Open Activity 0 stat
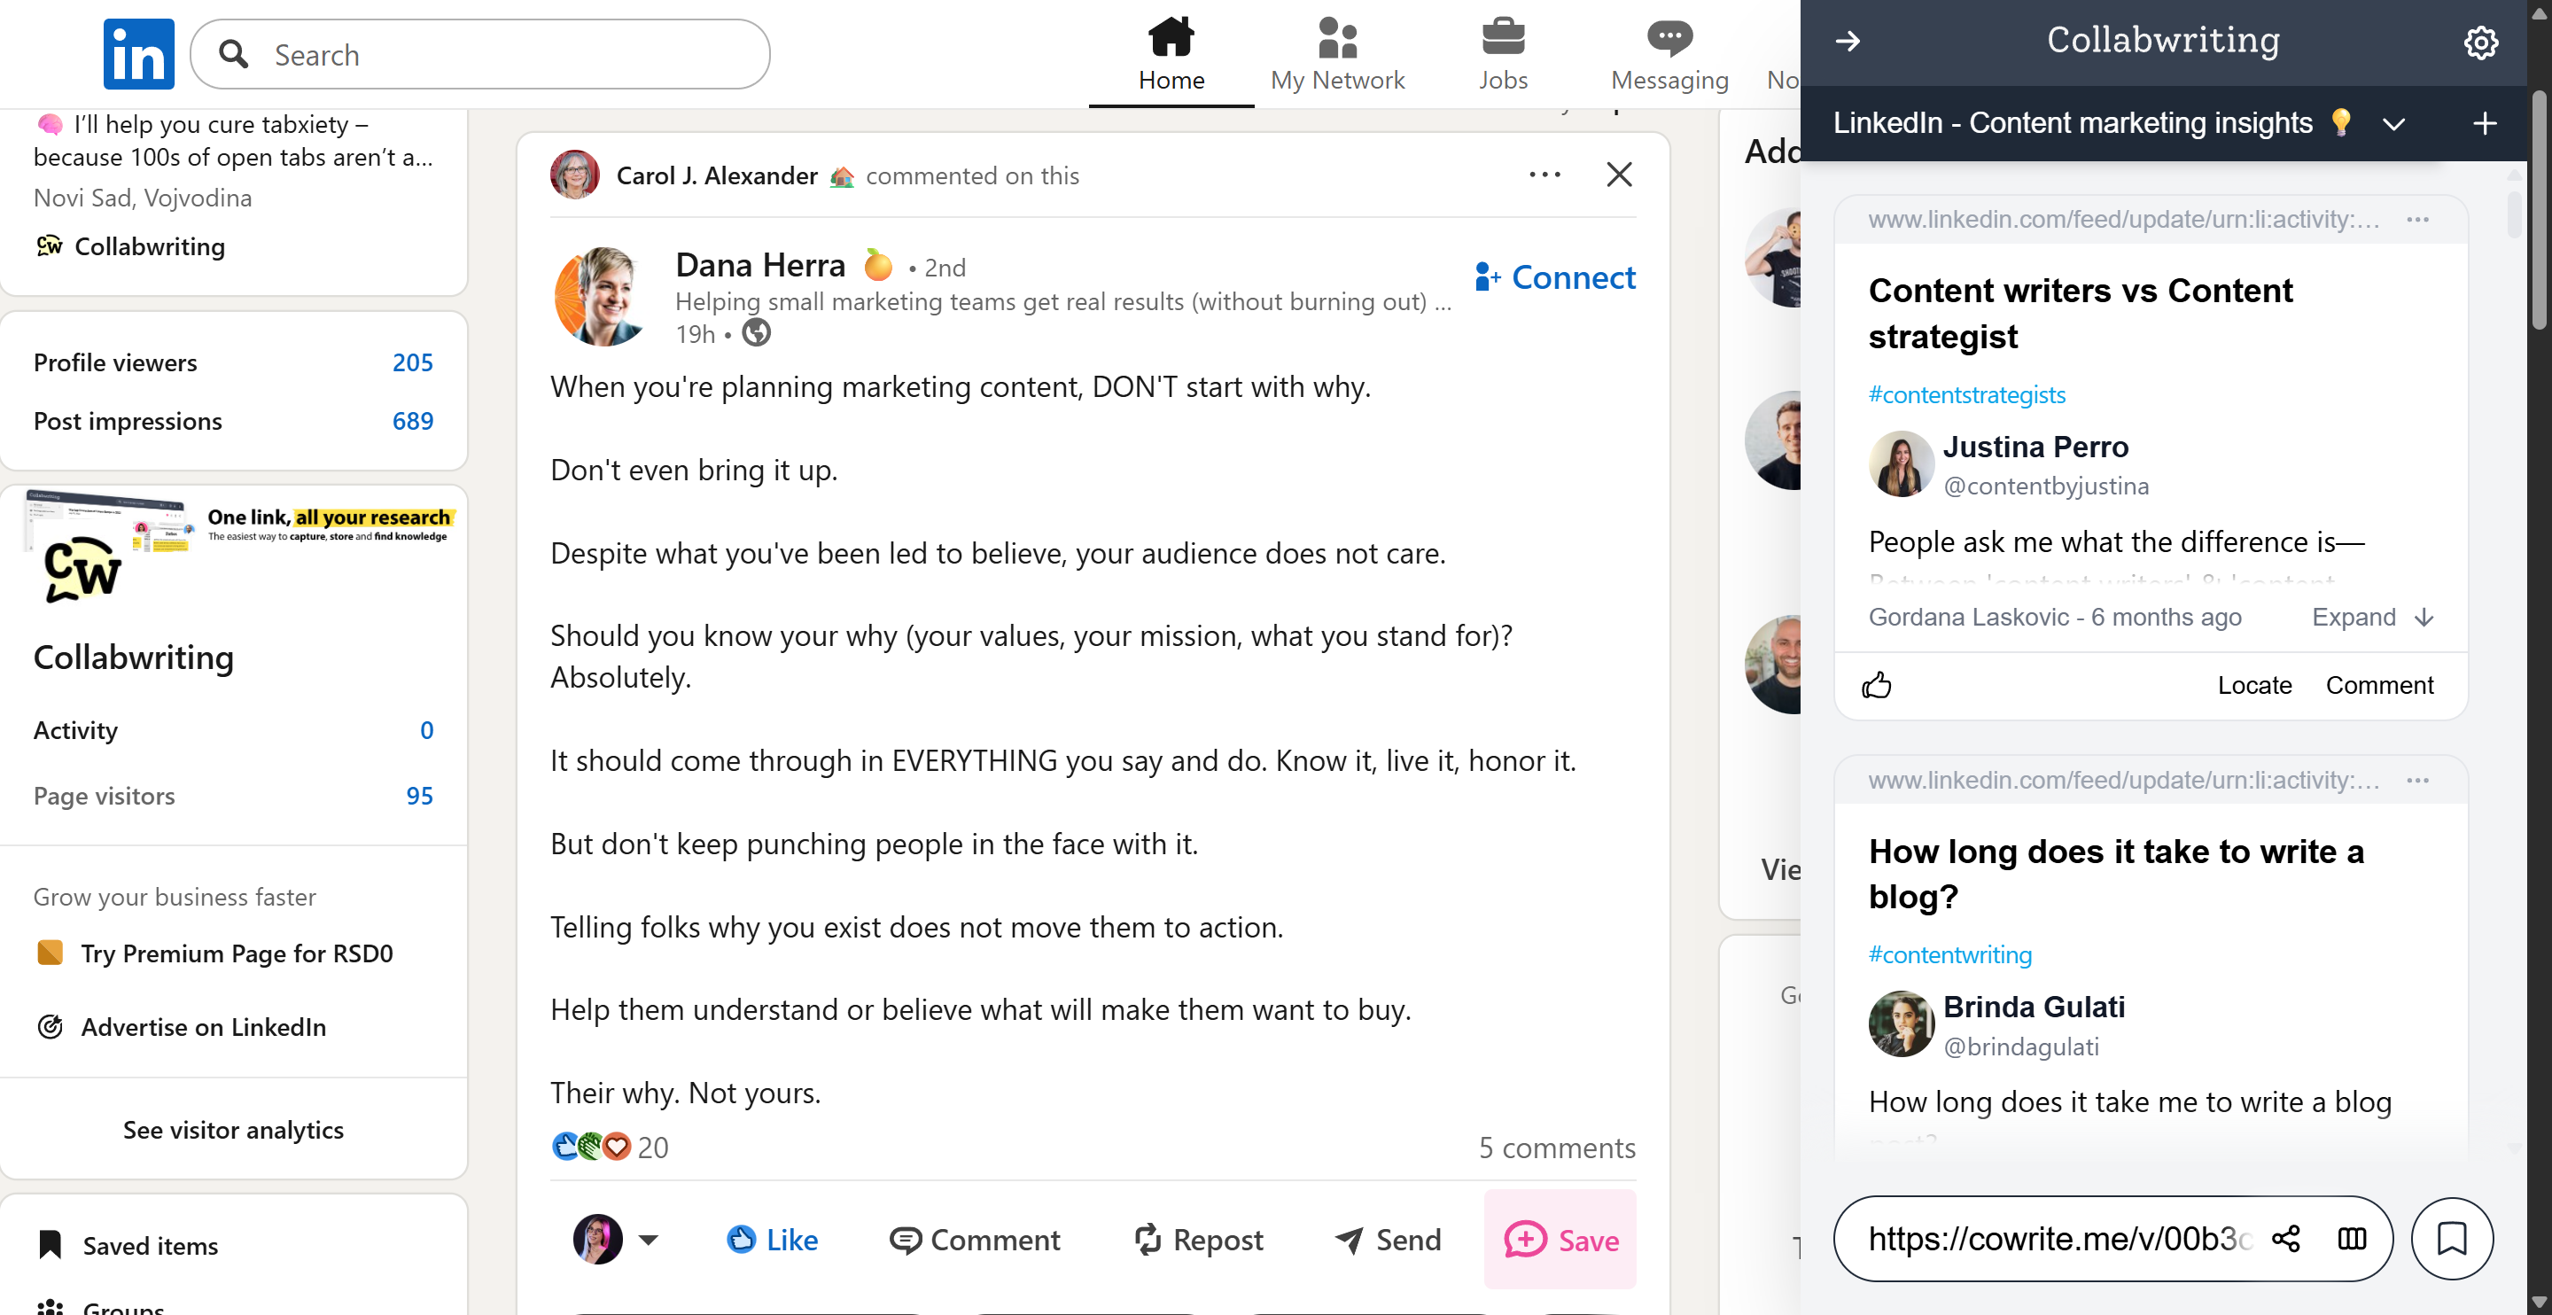 (x=234, y=730)
